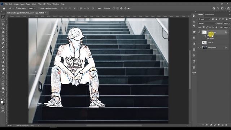Viewport: 231px width, 130px height.
Task: Select the Layers panel tab
Action: [x=201, y=14]
